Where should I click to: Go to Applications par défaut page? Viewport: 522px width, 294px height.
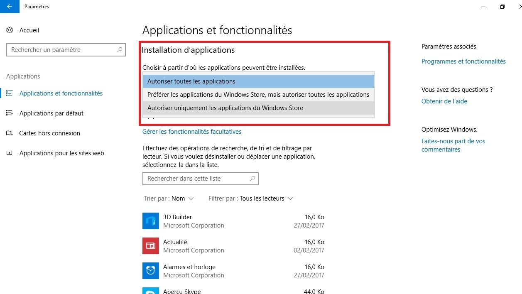tap(51, 113)
